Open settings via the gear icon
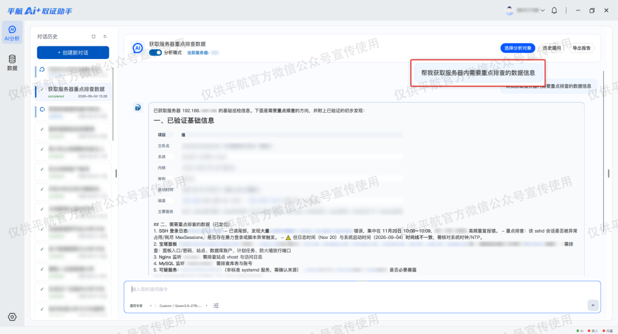 click(12, 317)
